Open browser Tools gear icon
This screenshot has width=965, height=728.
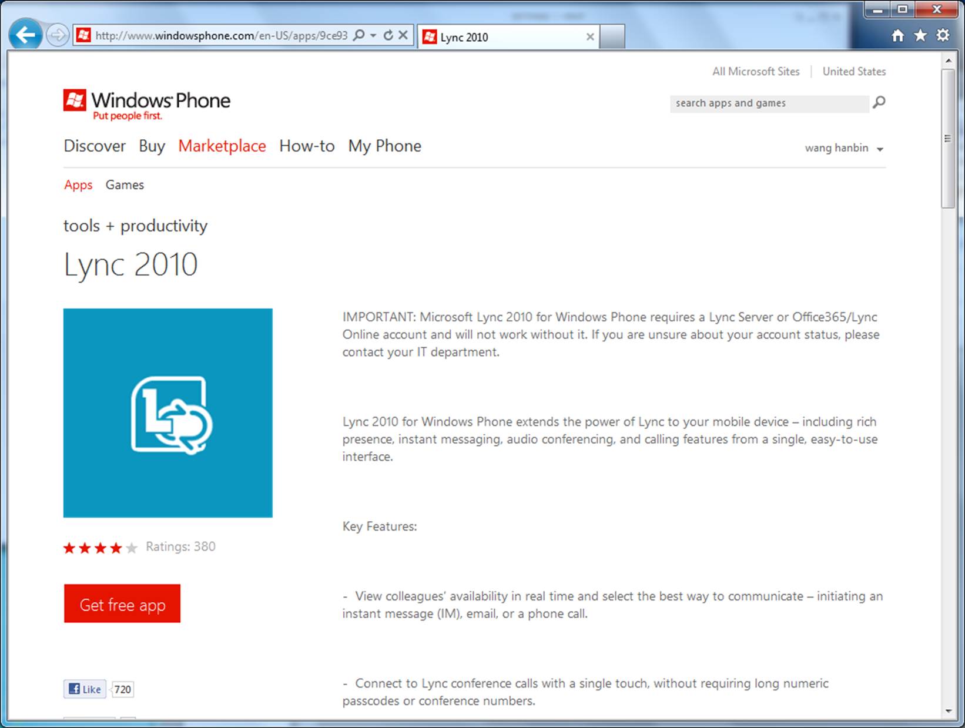point(943,35)
